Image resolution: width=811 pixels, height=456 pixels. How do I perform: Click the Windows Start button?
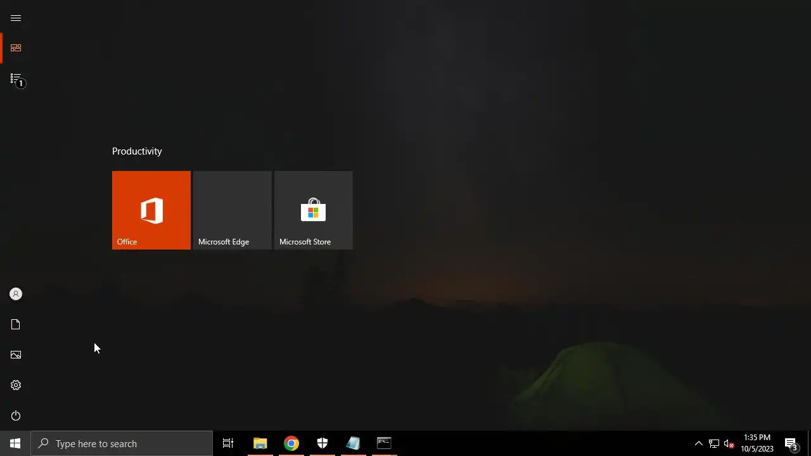click(x=15, y=443)
